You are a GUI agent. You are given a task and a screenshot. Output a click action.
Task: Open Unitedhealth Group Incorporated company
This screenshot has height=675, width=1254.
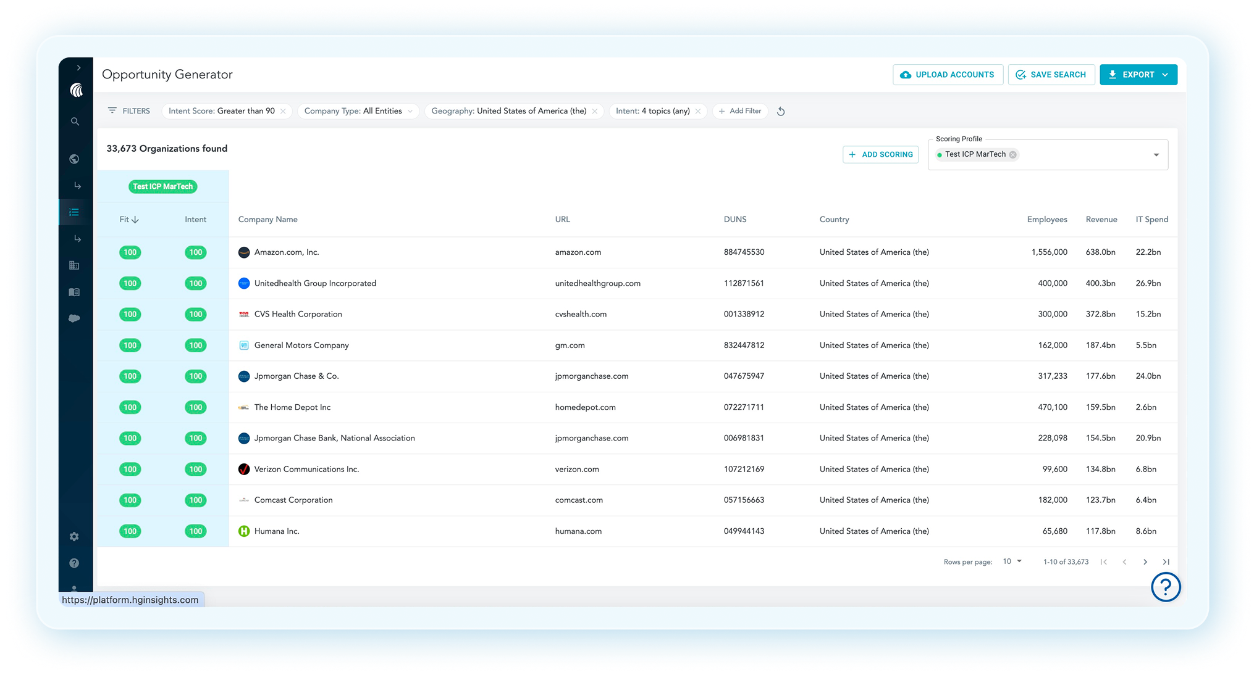315,283
